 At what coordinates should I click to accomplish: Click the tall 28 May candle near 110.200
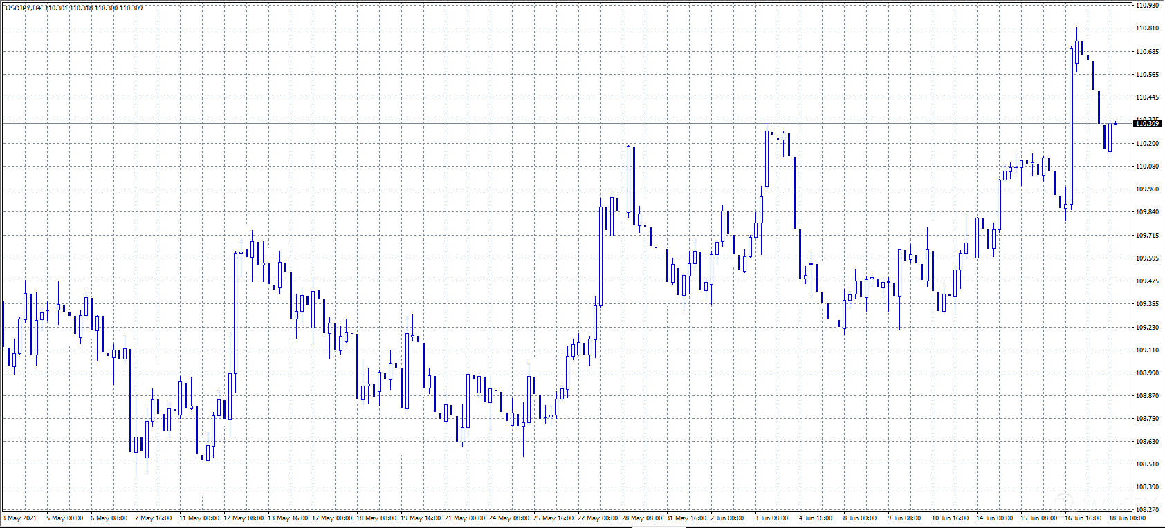point(628,180)
